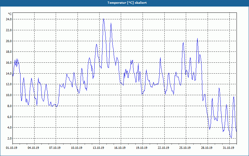249x156 pixels.
Task: Select the 13.10.19 date label
Action: (x=98, y=148)
